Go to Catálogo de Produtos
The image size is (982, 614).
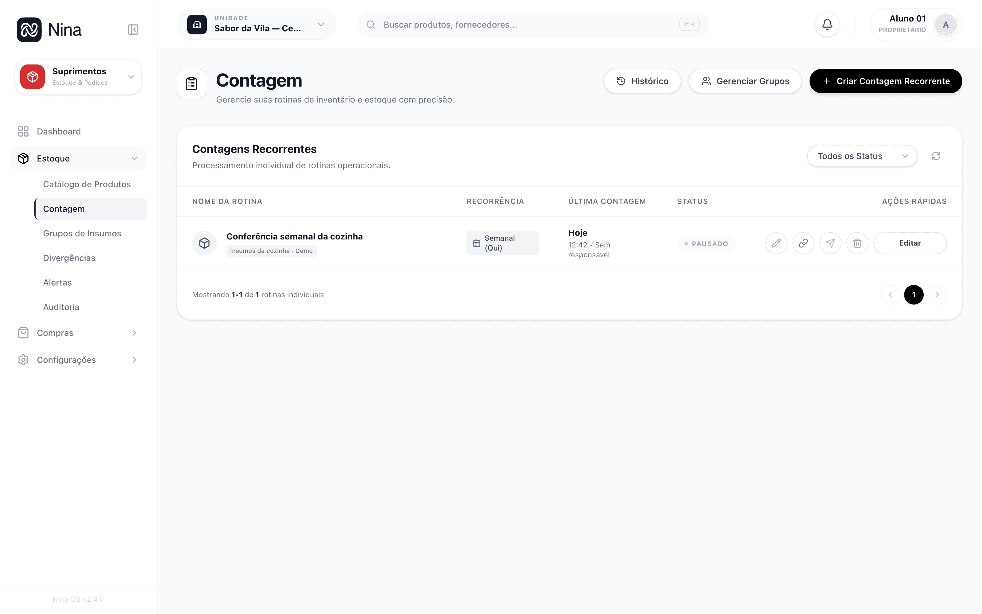87,185
